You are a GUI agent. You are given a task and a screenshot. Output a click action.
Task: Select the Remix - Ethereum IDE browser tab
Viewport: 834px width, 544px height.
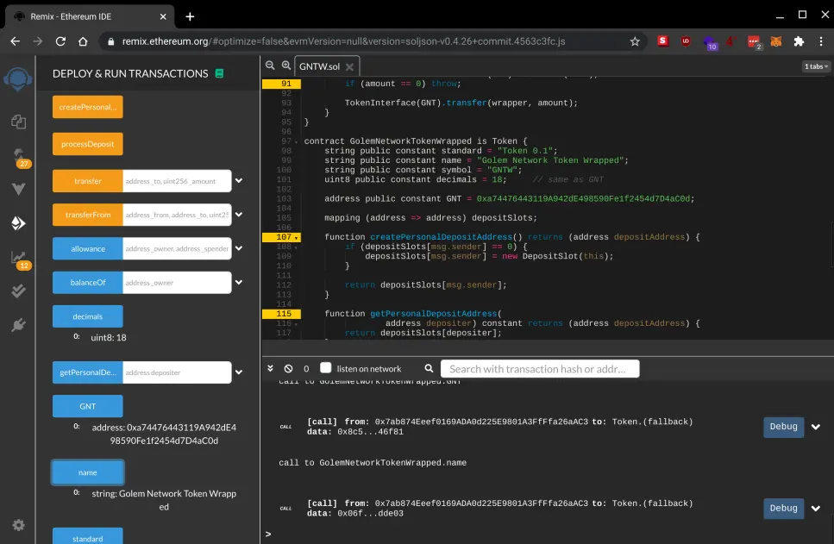[90, 16]
